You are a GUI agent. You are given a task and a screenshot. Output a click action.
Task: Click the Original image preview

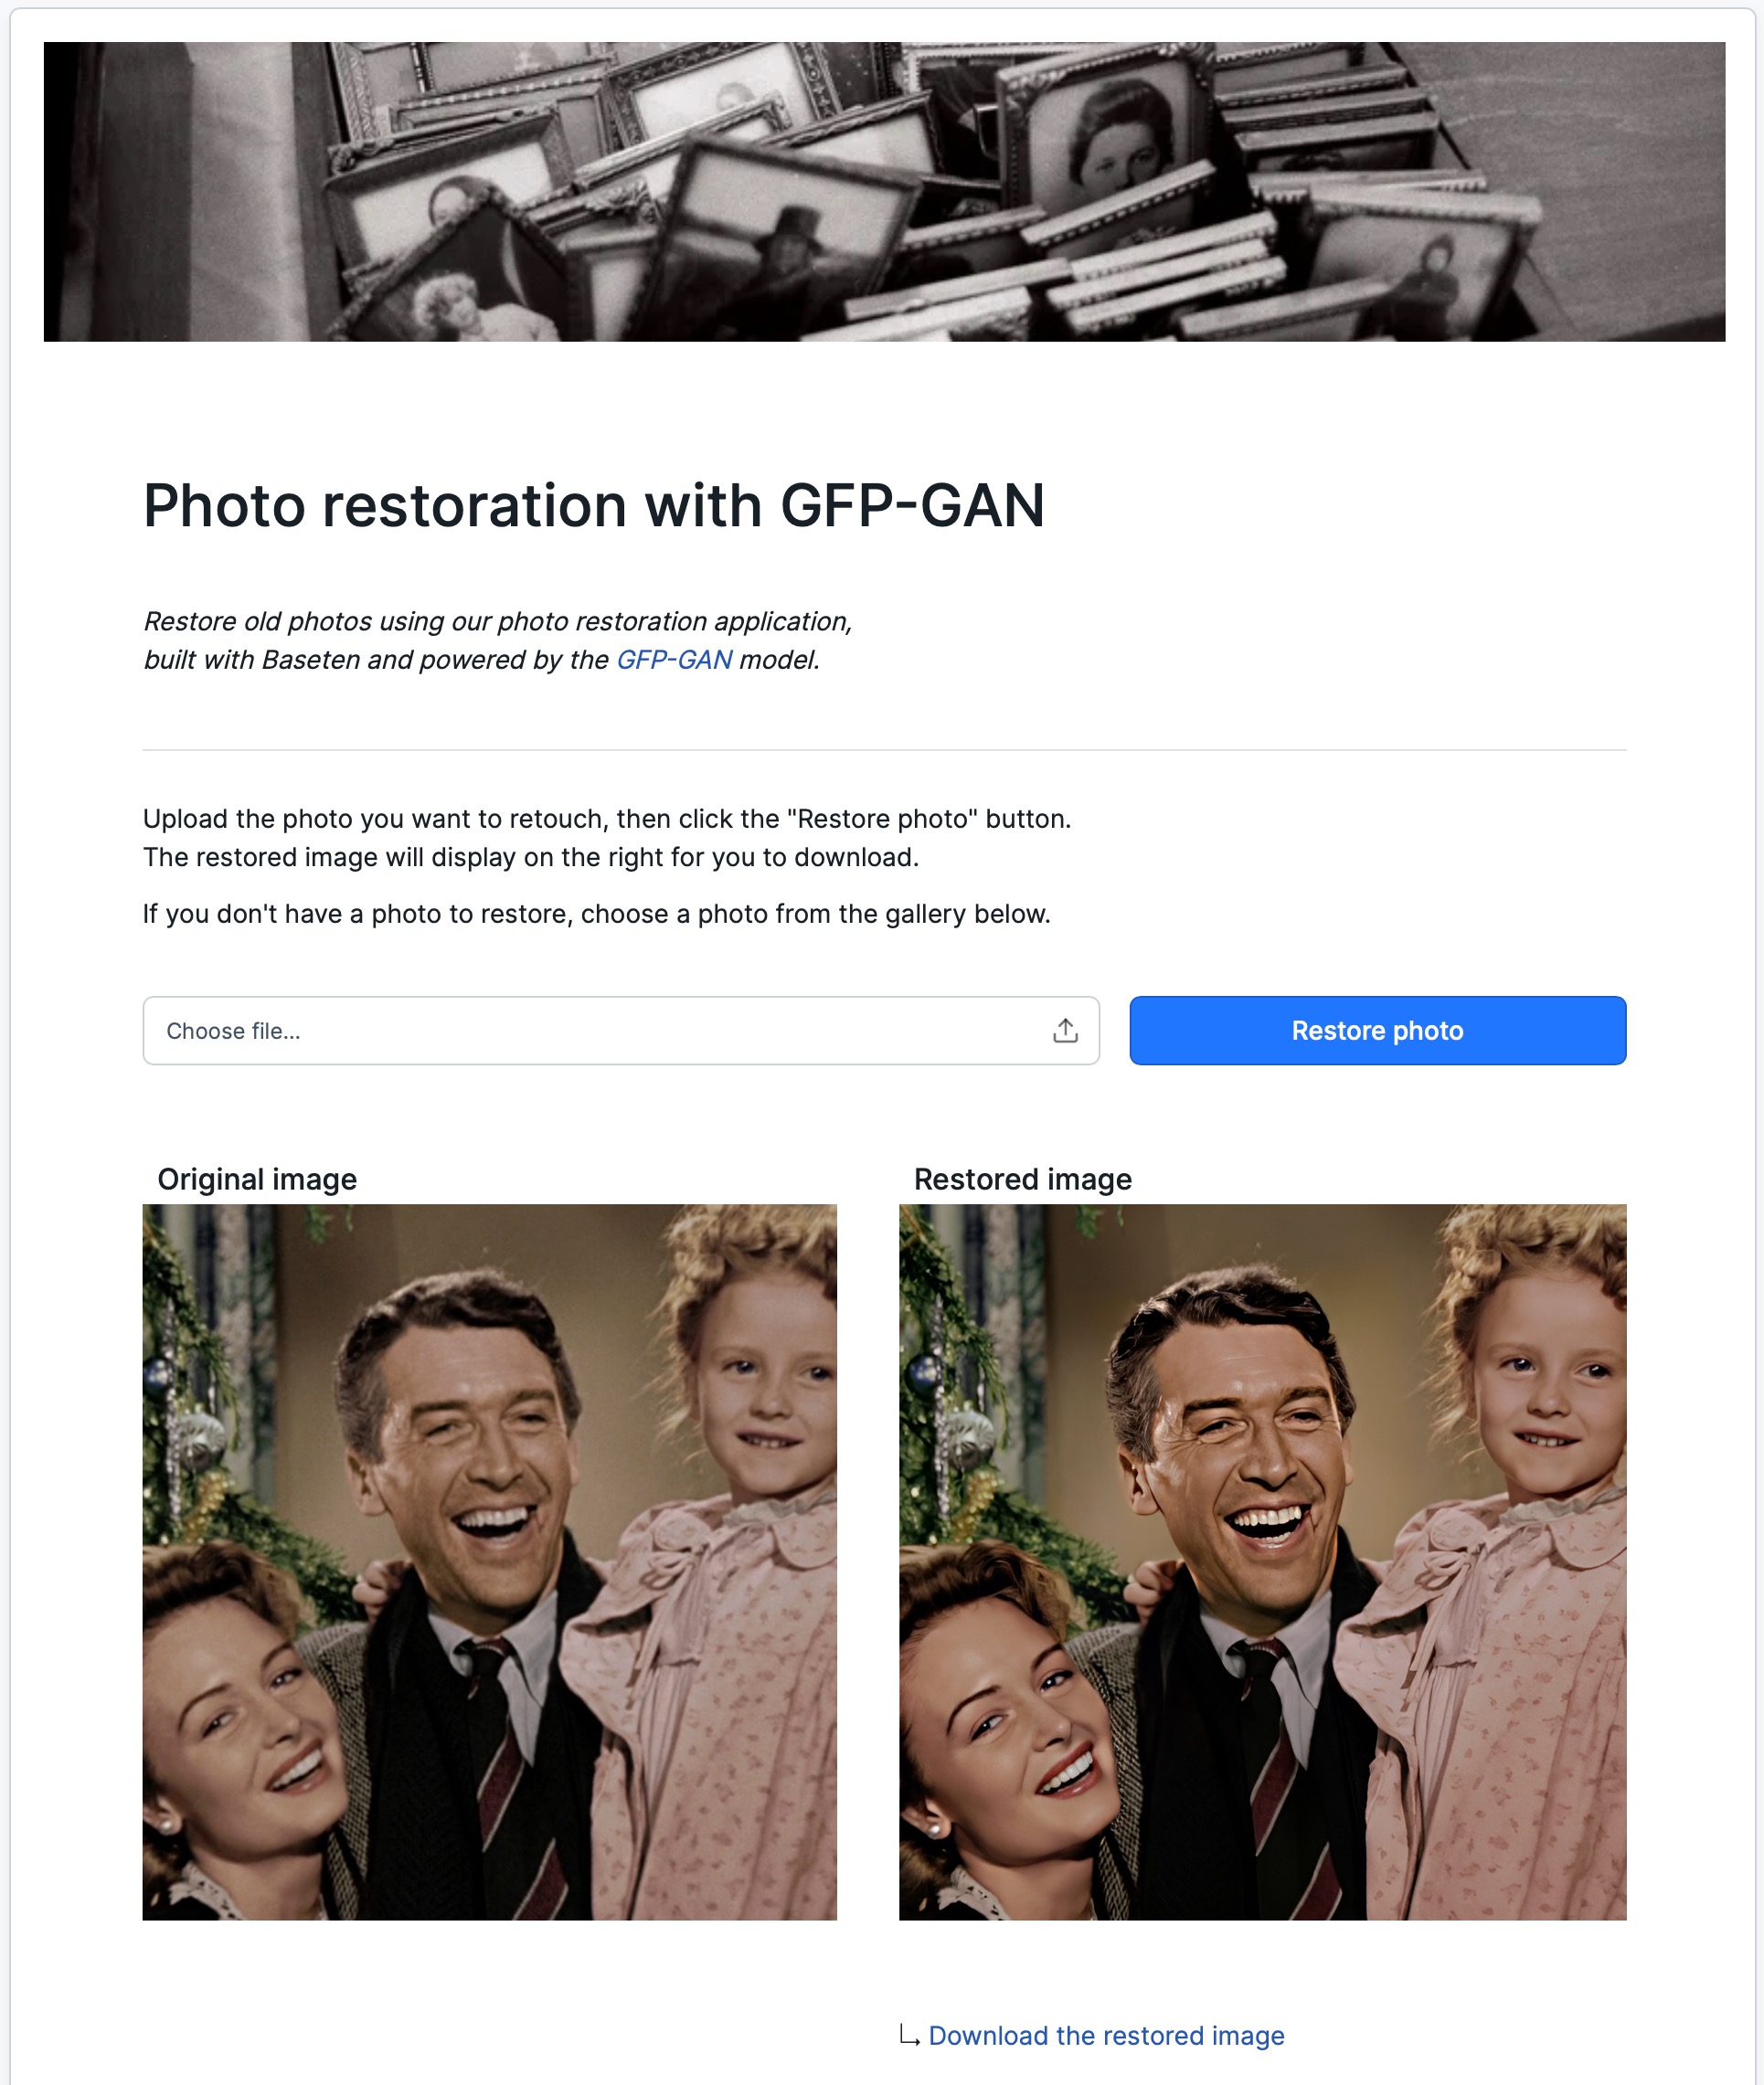coord(490,1561)
